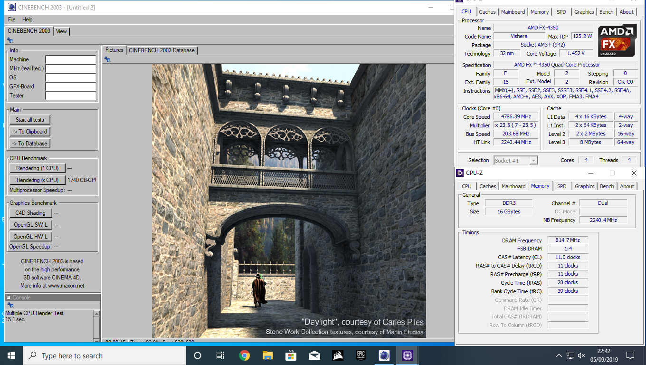Focus the GFX-Board input field
646x365 pixels.
(x=71, y=86)
